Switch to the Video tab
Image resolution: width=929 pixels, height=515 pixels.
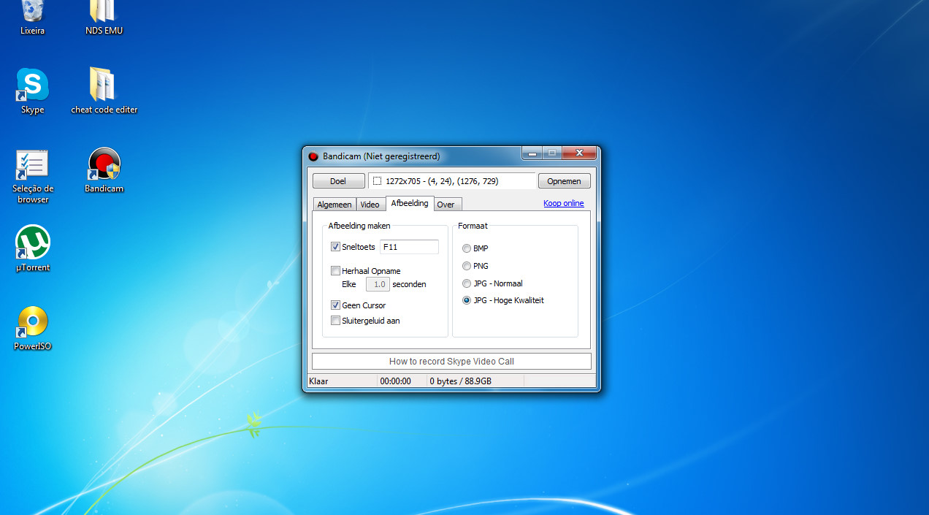tap(370, 205)
